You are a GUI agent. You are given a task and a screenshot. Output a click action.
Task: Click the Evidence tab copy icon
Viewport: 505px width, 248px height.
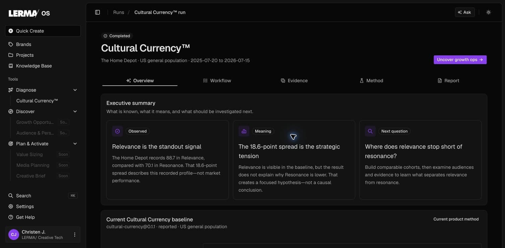pos(283,81)
